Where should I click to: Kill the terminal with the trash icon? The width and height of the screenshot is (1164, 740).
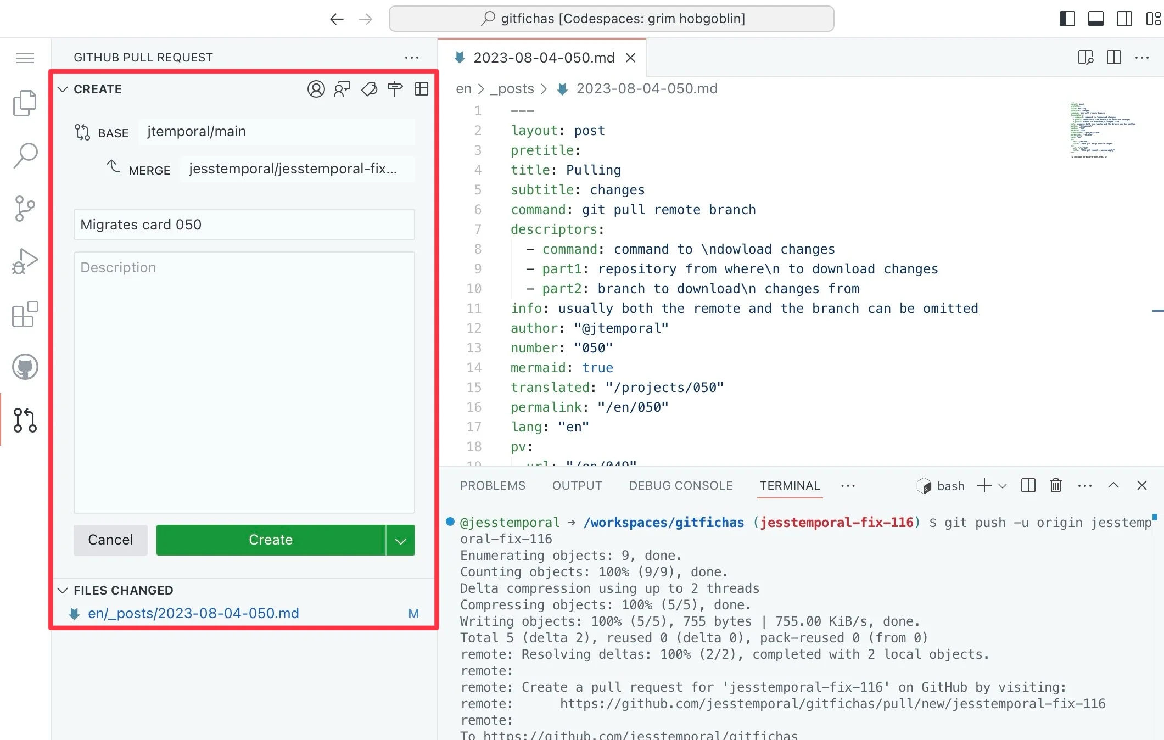point(1055,486)
